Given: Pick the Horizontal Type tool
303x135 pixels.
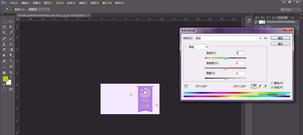Looking at the screenshot, I should click(x=11, y=61).
